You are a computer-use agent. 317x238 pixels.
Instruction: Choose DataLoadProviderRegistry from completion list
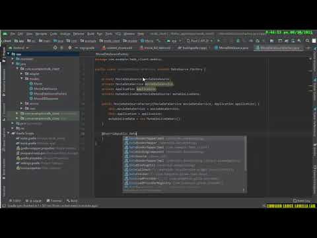tap(184, 183)
